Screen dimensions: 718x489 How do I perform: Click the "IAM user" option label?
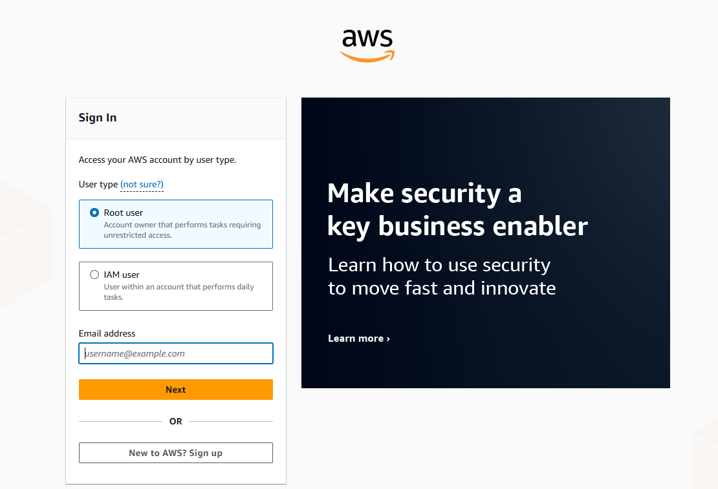tap(122, 275)
